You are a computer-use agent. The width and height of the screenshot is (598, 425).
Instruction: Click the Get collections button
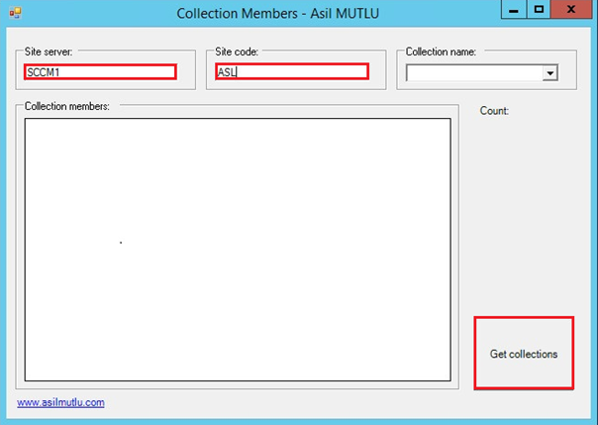pyautogui.click(x=524, y=354)
